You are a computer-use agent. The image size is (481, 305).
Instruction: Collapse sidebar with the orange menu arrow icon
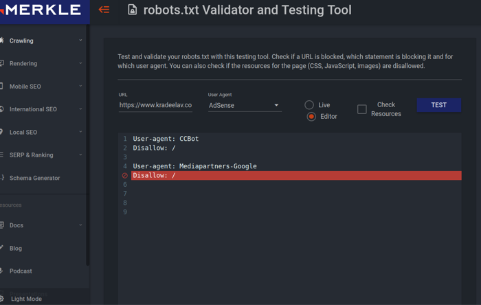(x=104, y=10)
